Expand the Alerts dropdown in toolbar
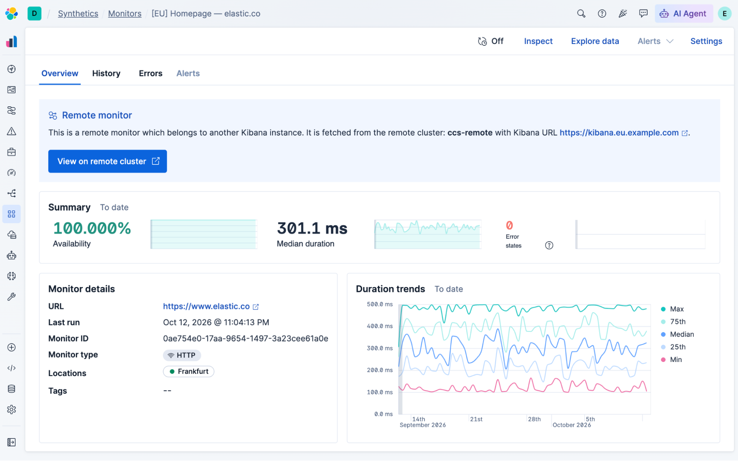Screen dimensions: 738x461 [x=655, y=41]
